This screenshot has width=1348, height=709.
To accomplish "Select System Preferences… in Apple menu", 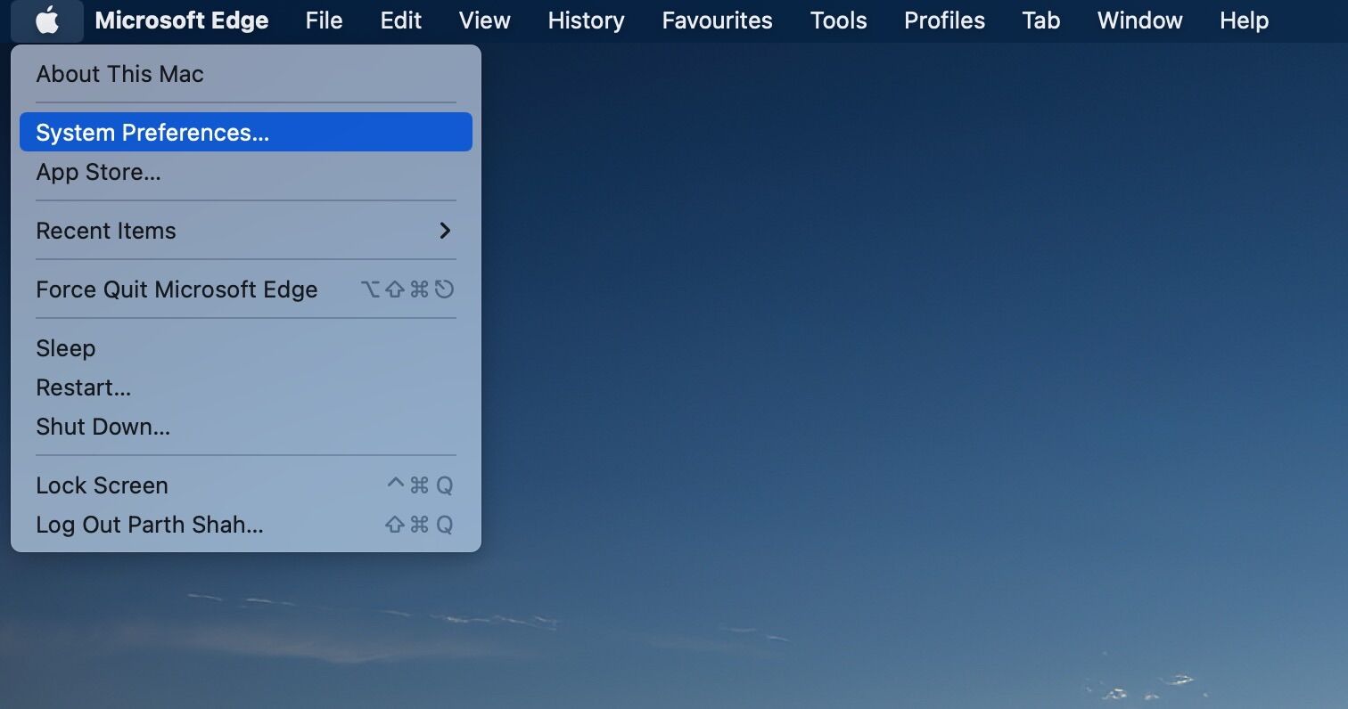I will (246, 132).
